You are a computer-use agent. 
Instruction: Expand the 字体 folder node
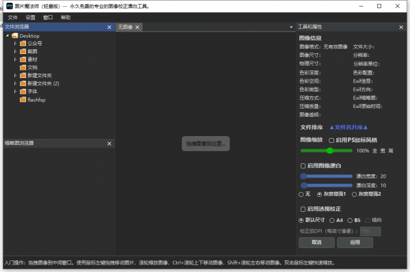click(x=15, y=92)
